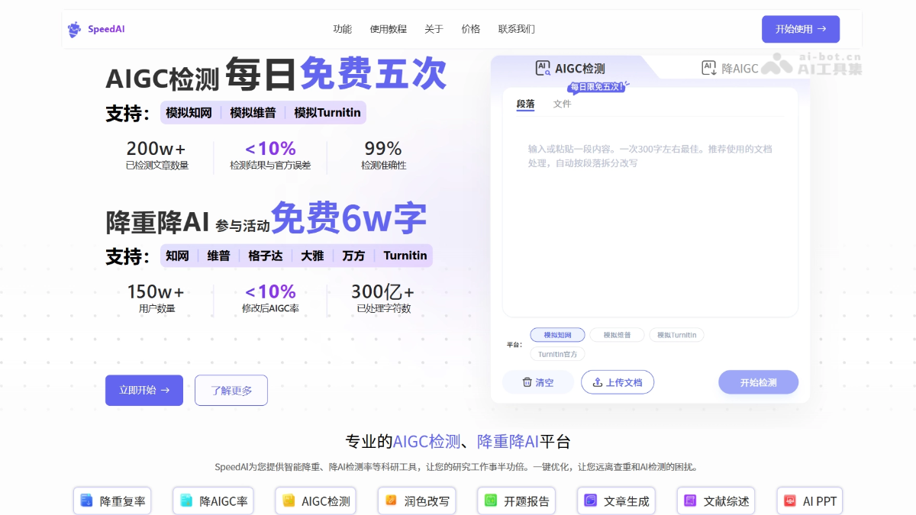Select the 模拟知网 platform option
This screenshot has width=916, height=515.
(x=557, y=335)
